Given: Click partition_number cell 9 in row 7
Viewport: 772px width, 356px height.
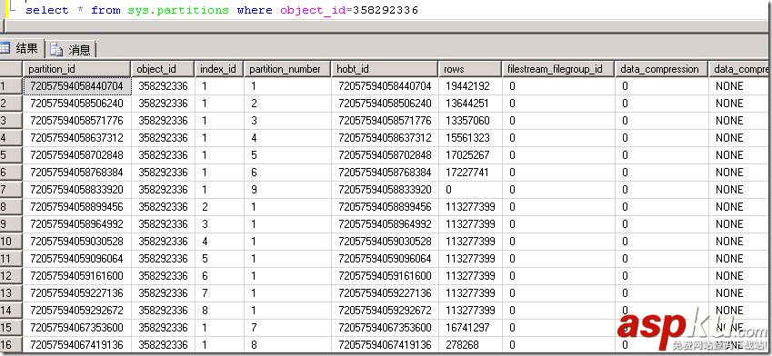Looking at the screenshot, I should [287, 189].
